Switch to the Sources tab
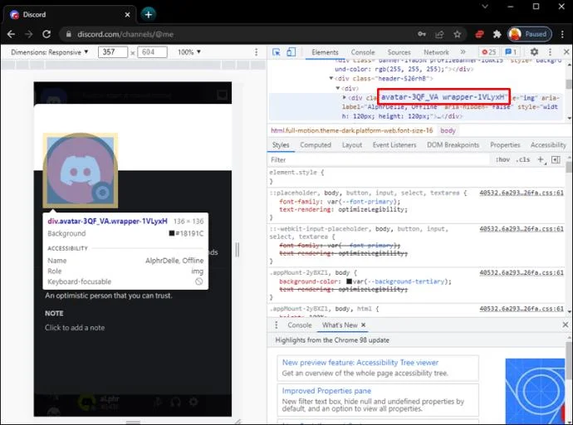 tap(399, 52)
